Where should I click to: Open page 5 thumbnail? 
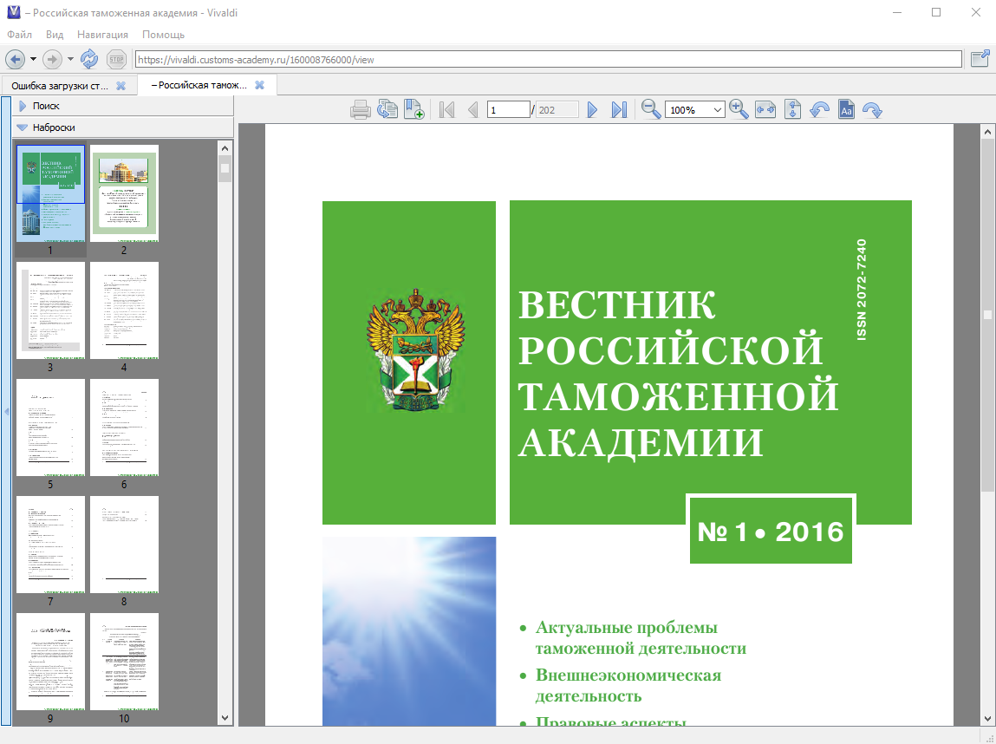pyautogui.click(x=51, y=427)
